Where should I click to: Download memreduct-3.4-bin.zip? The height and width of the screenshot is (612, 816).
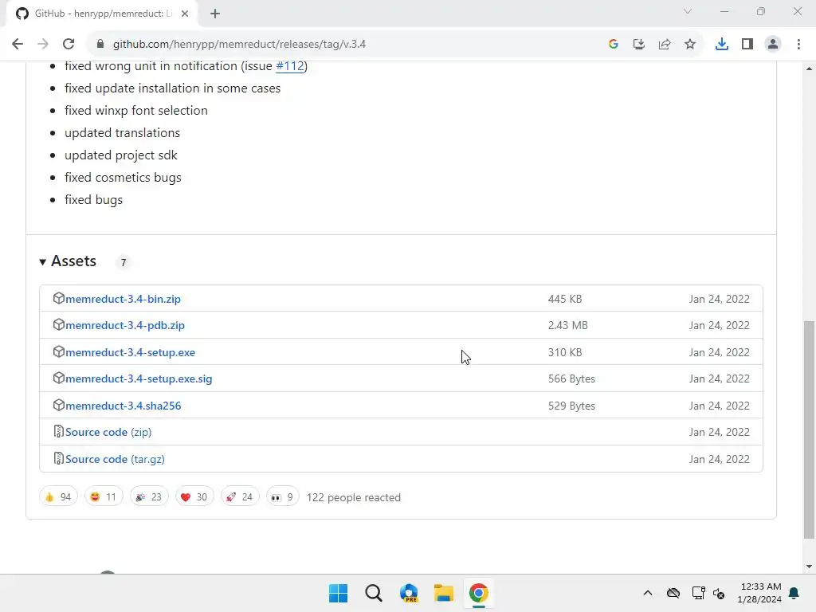(x=123, y=300)
